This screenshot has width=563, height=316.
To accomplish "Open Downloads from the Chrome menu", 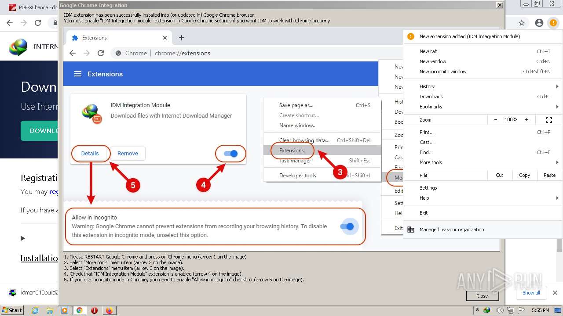I will point(483,97).
